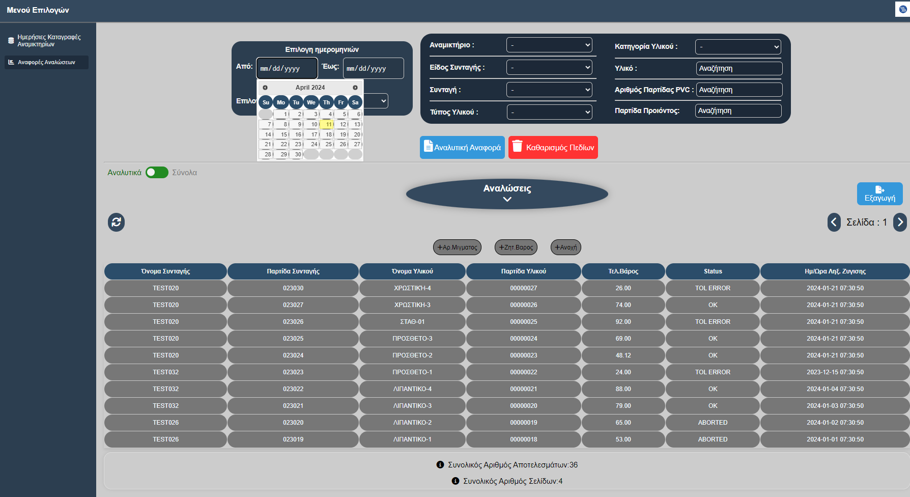
Task: Select April 1 in the calendar
Action: tap(282, 114)
